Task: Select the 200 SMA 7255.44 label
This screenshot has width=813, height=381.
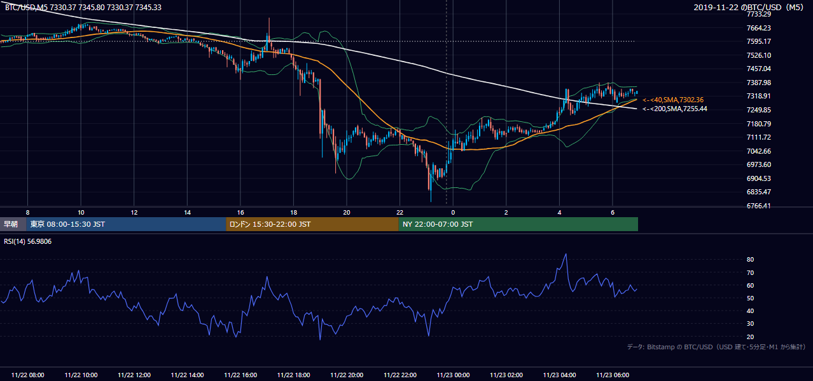Action: tap(675, 109)
